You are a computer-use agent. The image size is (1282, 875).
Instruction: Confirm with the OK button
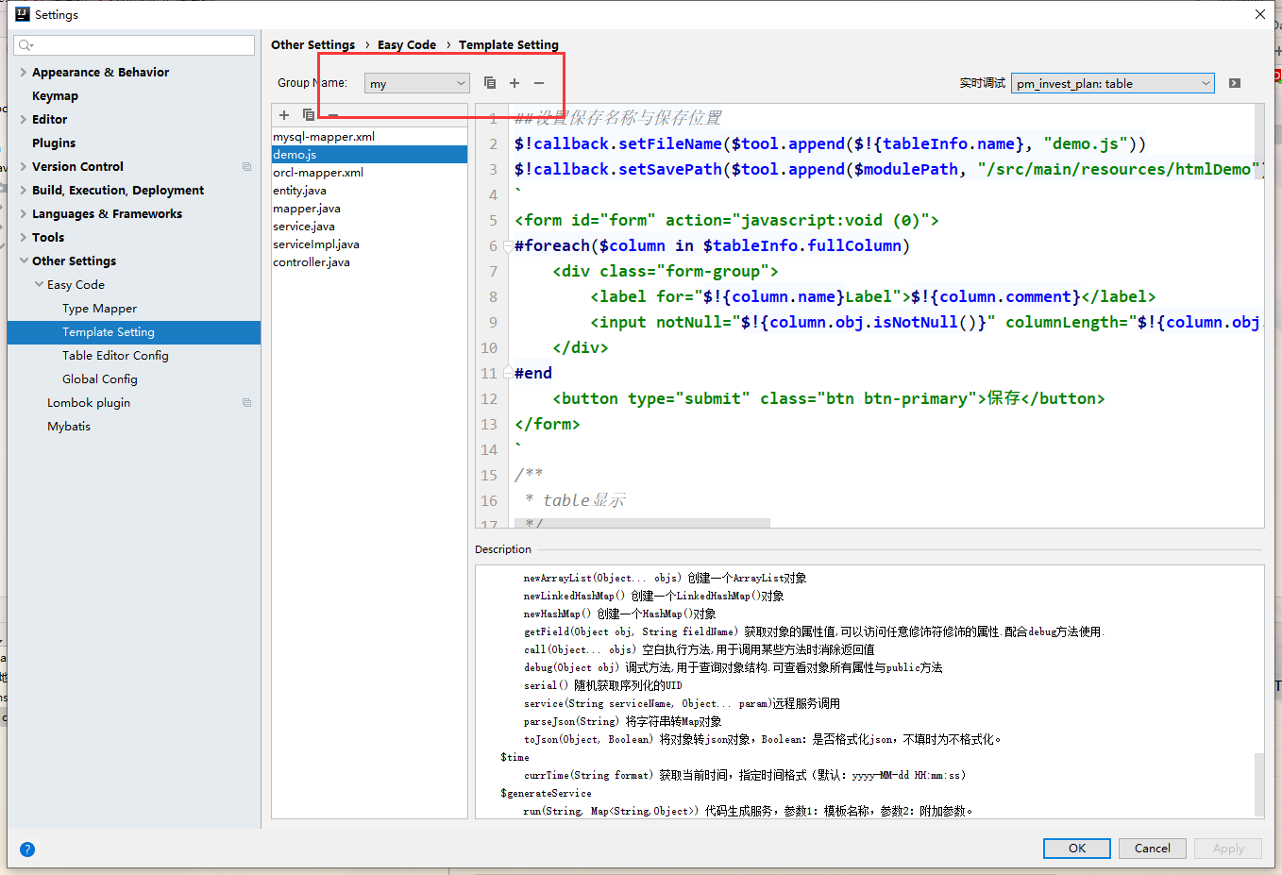[1077, 849]
